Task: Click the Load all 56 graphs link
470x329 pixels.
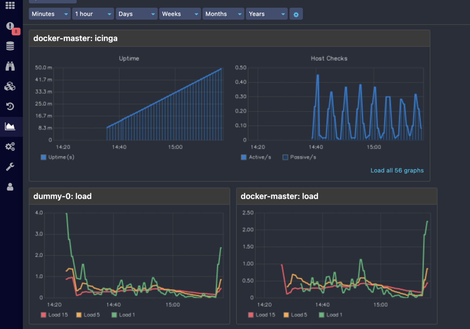Action: click(x=397, y=170)
